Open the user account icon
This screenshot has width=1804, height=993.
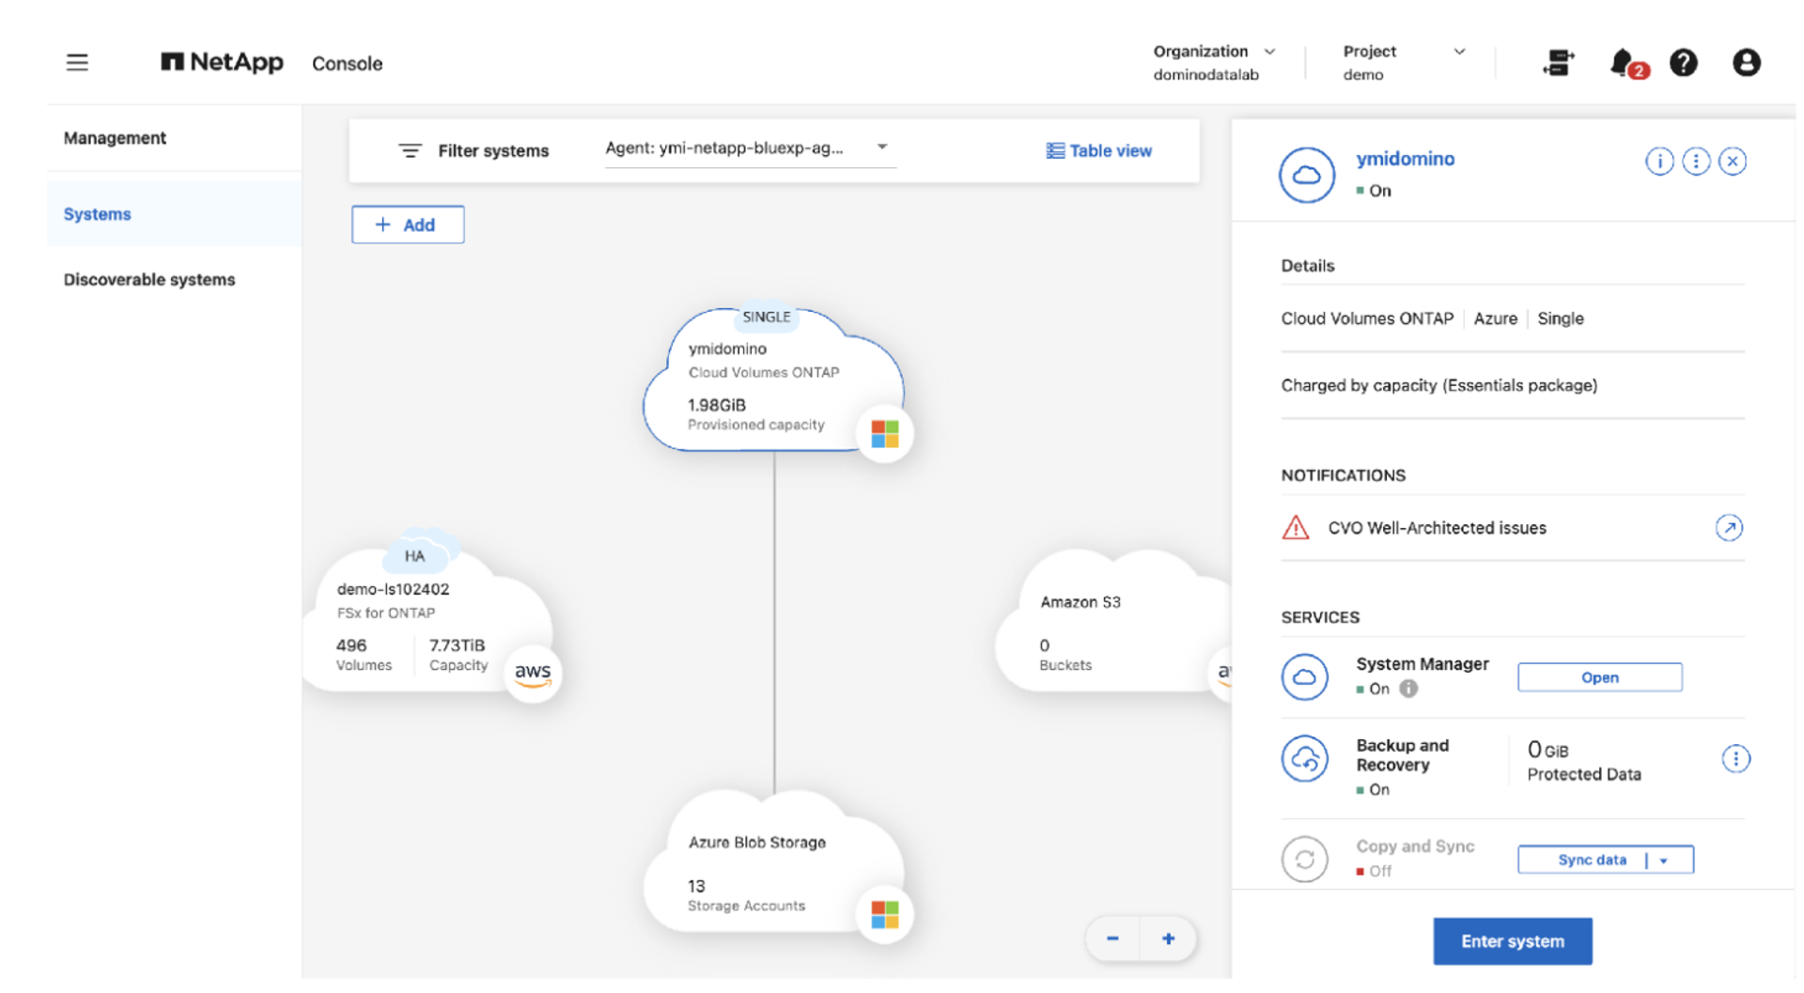1746,63
